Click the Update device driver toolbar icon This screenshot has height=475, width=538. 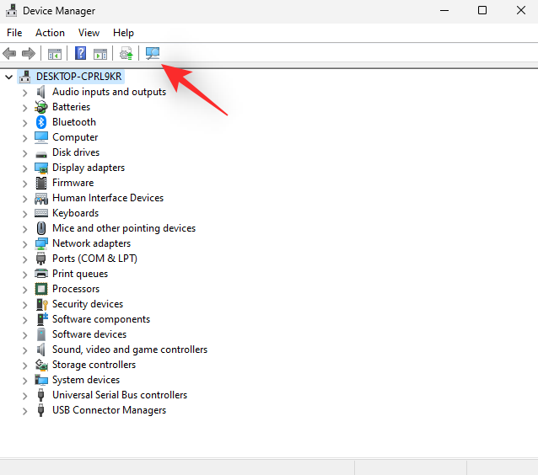click(x=126, y=54)
